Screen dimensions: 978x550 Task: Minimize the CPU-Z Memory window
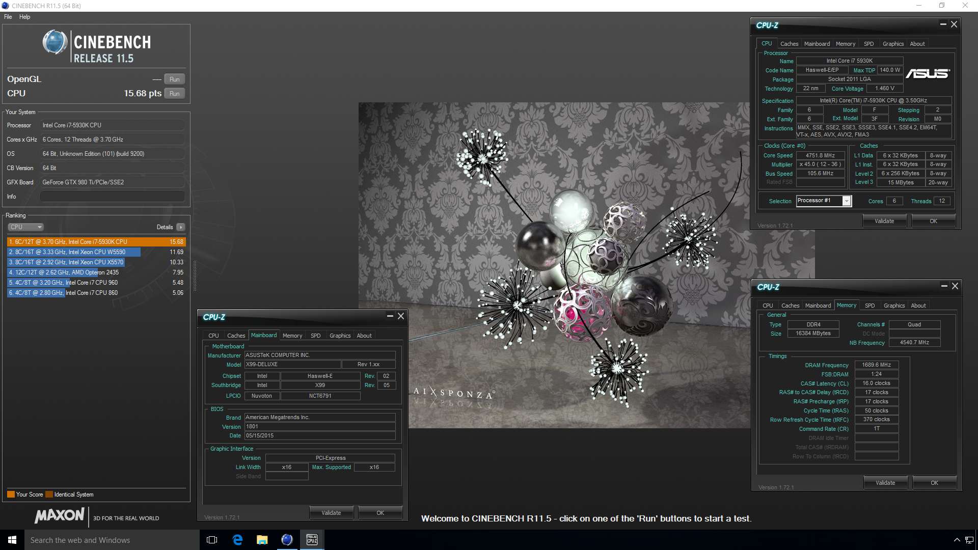click(x=944, y=286)
